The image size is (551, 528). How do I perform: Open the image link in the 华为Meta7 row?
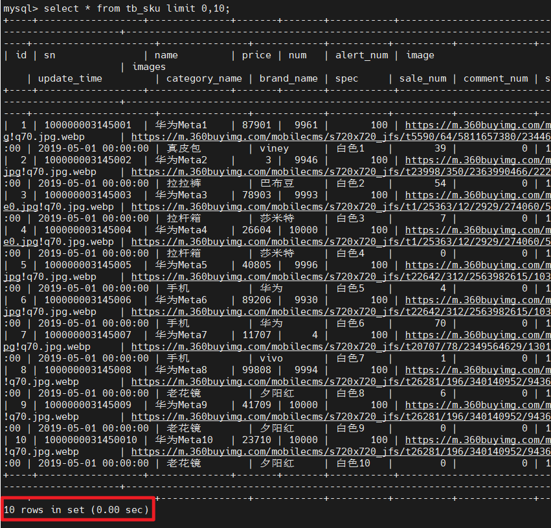pos(477,335)
